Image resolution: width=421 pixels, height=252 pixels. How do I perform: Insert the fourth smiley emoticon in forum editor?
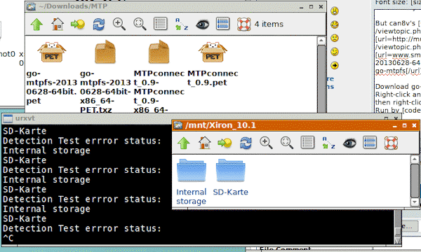tap(335, 52)
